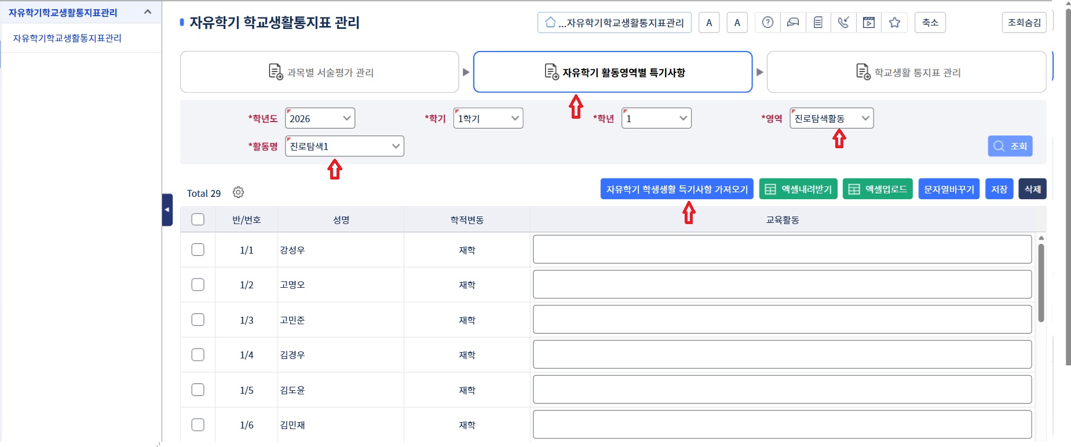Click the star favorite icon
The width and height of the screenshot is (1071, 447).
click(x=894, y=23)
